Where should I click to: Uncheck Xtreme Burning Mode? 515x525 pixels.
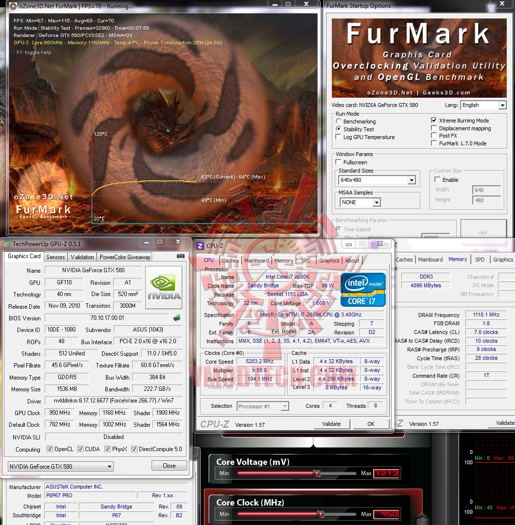pyautogui.click(x=434, y=120)
